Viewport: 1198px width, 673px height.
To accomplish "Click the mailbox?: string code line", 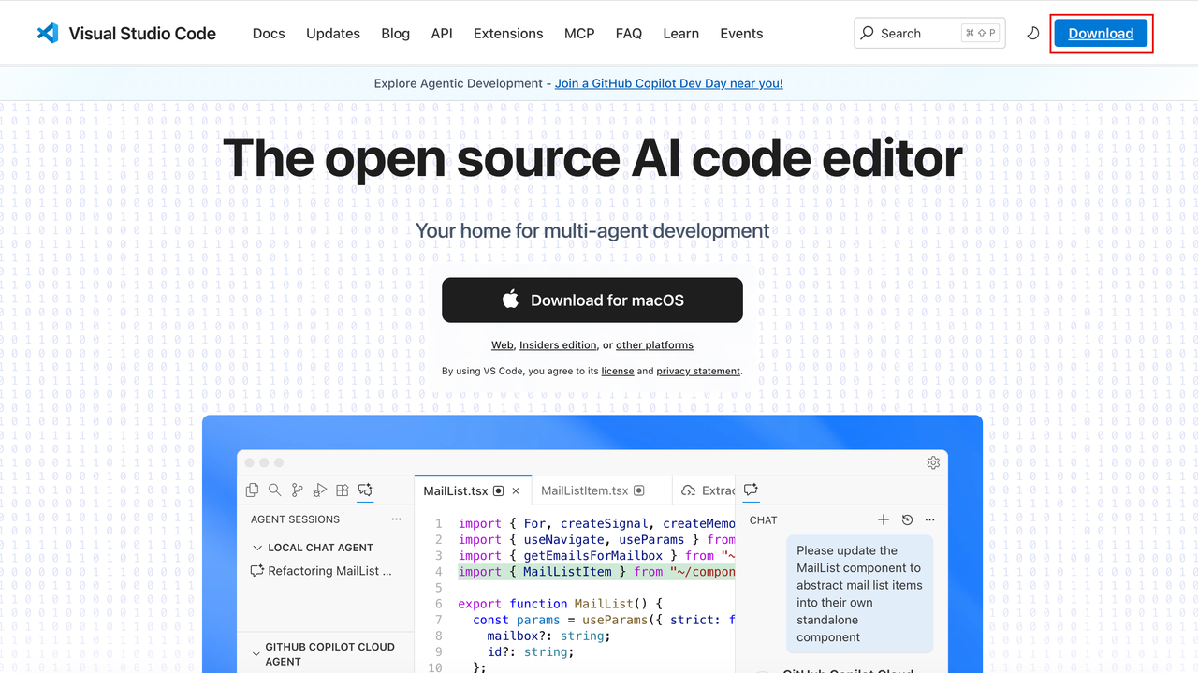I will [548, 636].
